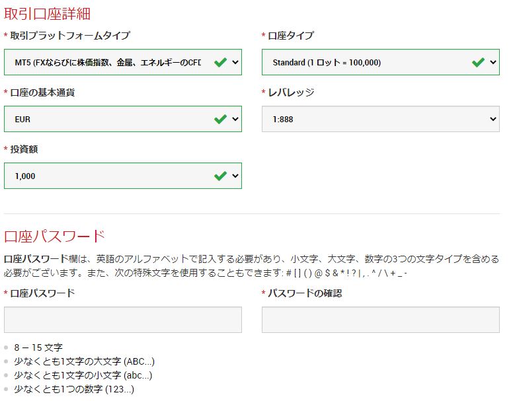
Task: Expand the Standard account type dropdown arrow
Action: (x=493, y=62)
